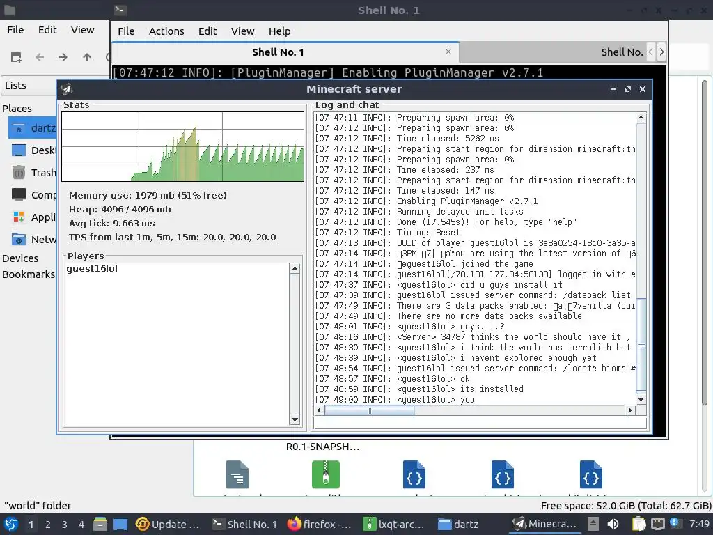
Task: Select the grey text document file icon
Action: [x=237, y=474]
